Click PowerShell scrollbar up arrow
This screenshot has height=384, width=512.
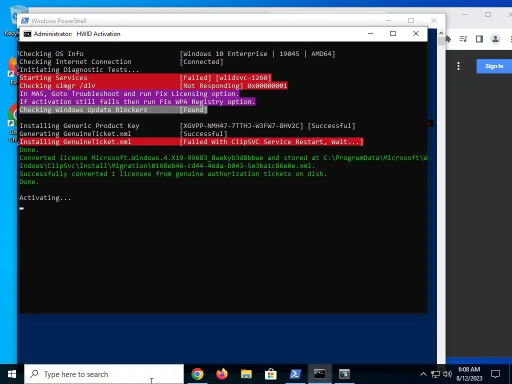pyautogui.click(x=441, y=33)
